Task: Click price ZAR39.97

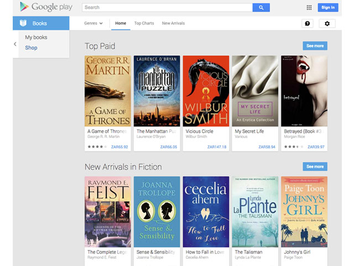Action: 316,147
